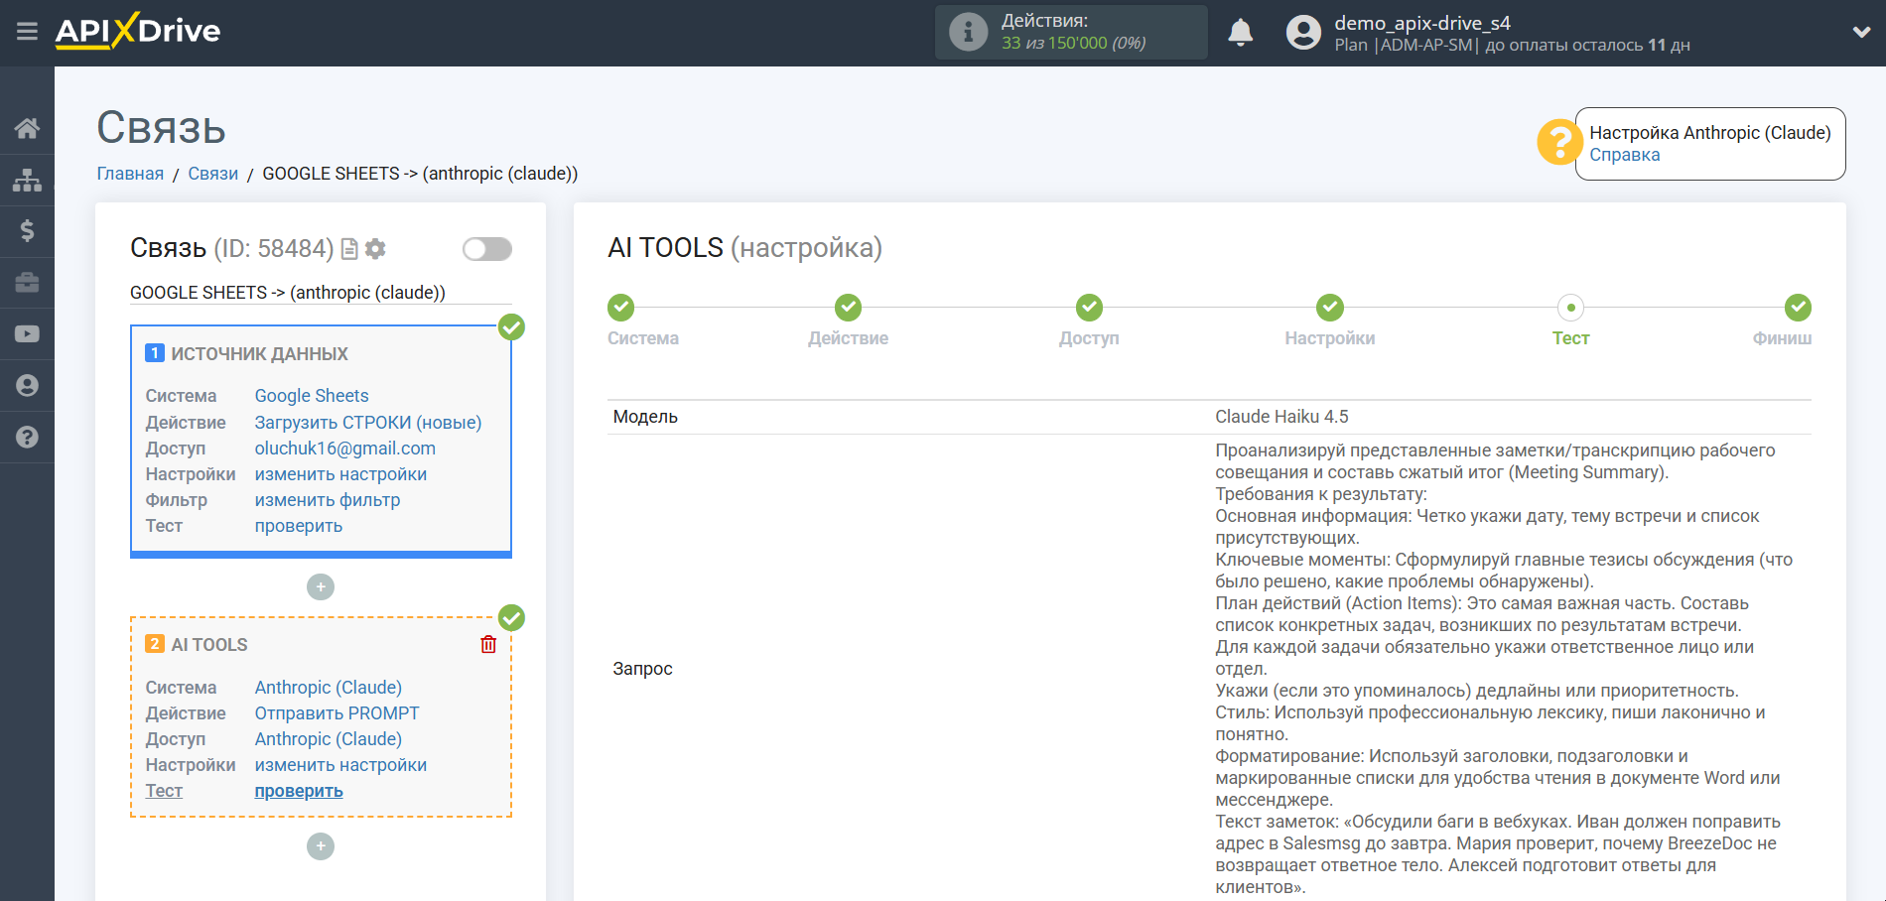Image resolution: width=1886 pixels, height=901 pixels.
Task: Click the actions counter info panel
Action: [1070, 32]
